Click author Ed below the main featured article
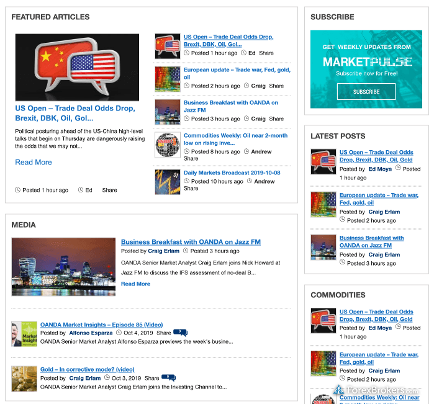 click(x=89, y=190)
